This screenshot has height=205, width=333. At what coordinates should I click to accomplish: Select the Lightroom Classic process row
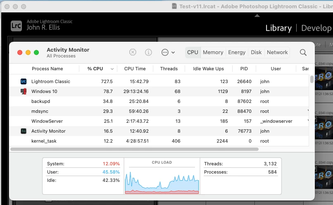click(x=159, y=81)
